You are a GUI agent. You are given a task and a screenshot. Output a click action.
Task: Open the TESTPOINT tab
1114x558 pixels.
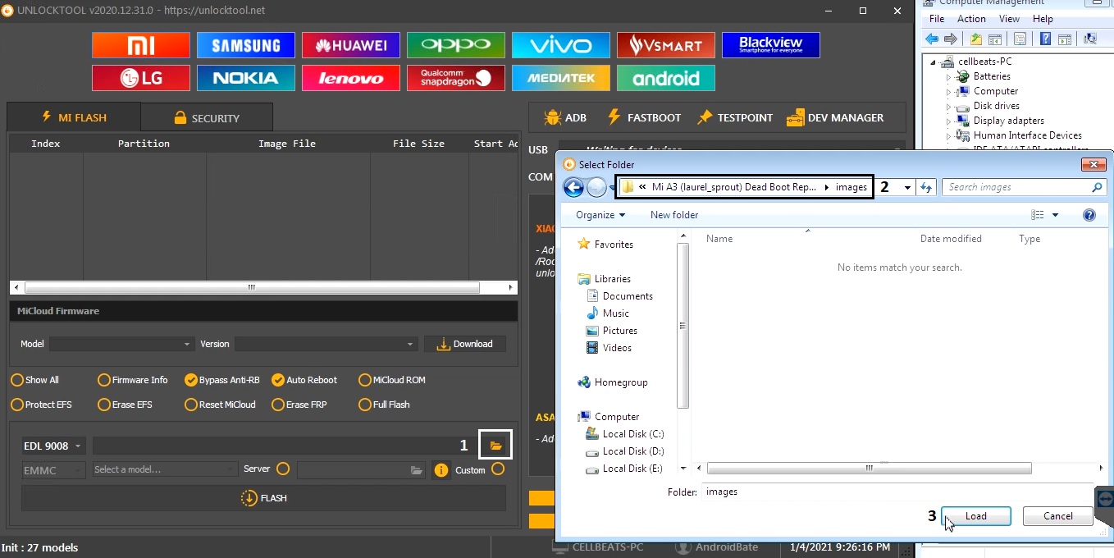coord(735,117)
